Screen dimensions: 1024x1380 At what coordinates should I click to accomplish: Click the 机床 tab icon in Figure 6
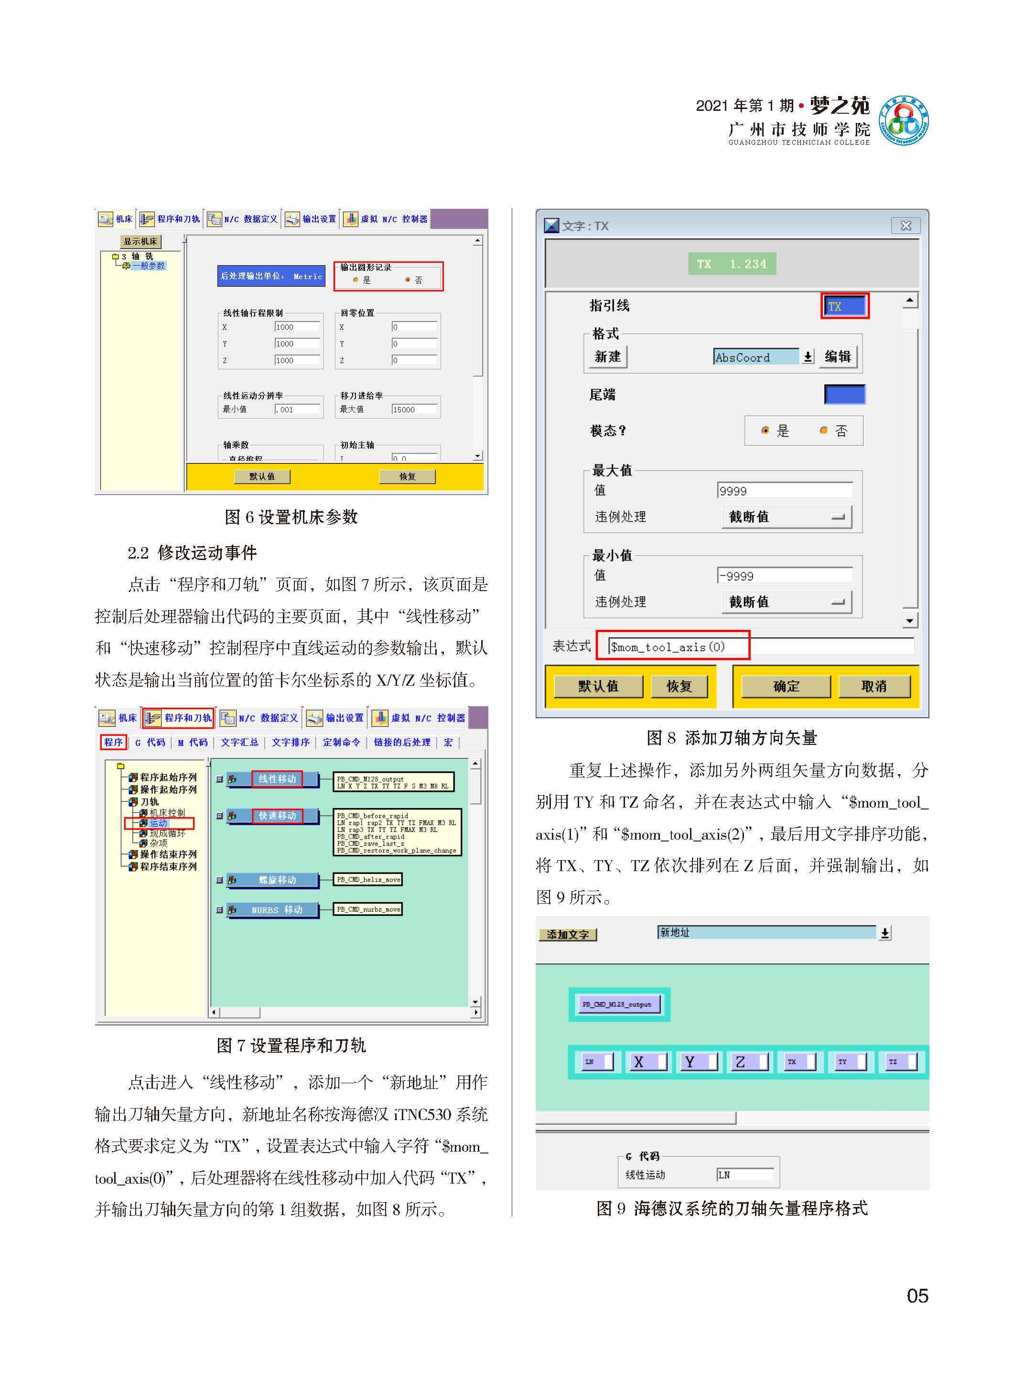pos(106,219)
